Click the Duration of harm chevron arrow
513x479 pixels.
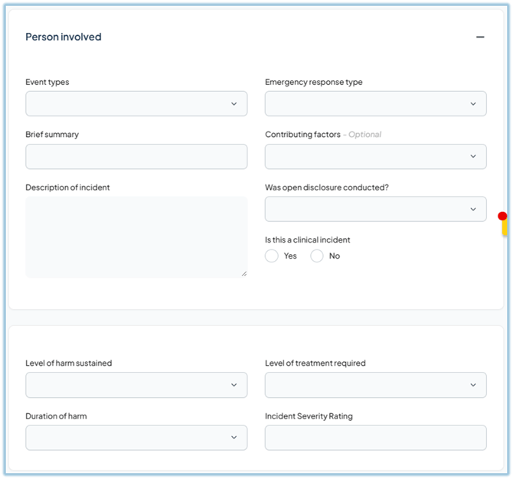pos(234,438)
